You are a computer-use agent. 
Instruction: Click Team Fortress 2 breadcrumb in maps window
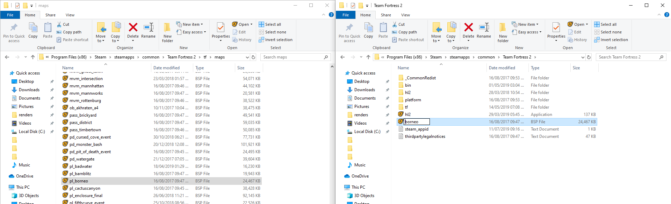[x=181, y=57]
